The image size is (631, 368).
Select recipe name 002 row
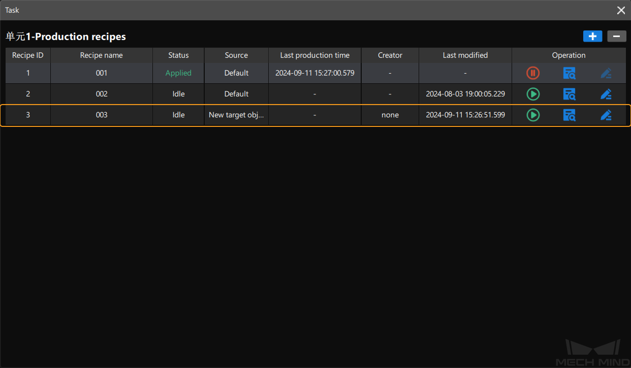pos(102,94)
